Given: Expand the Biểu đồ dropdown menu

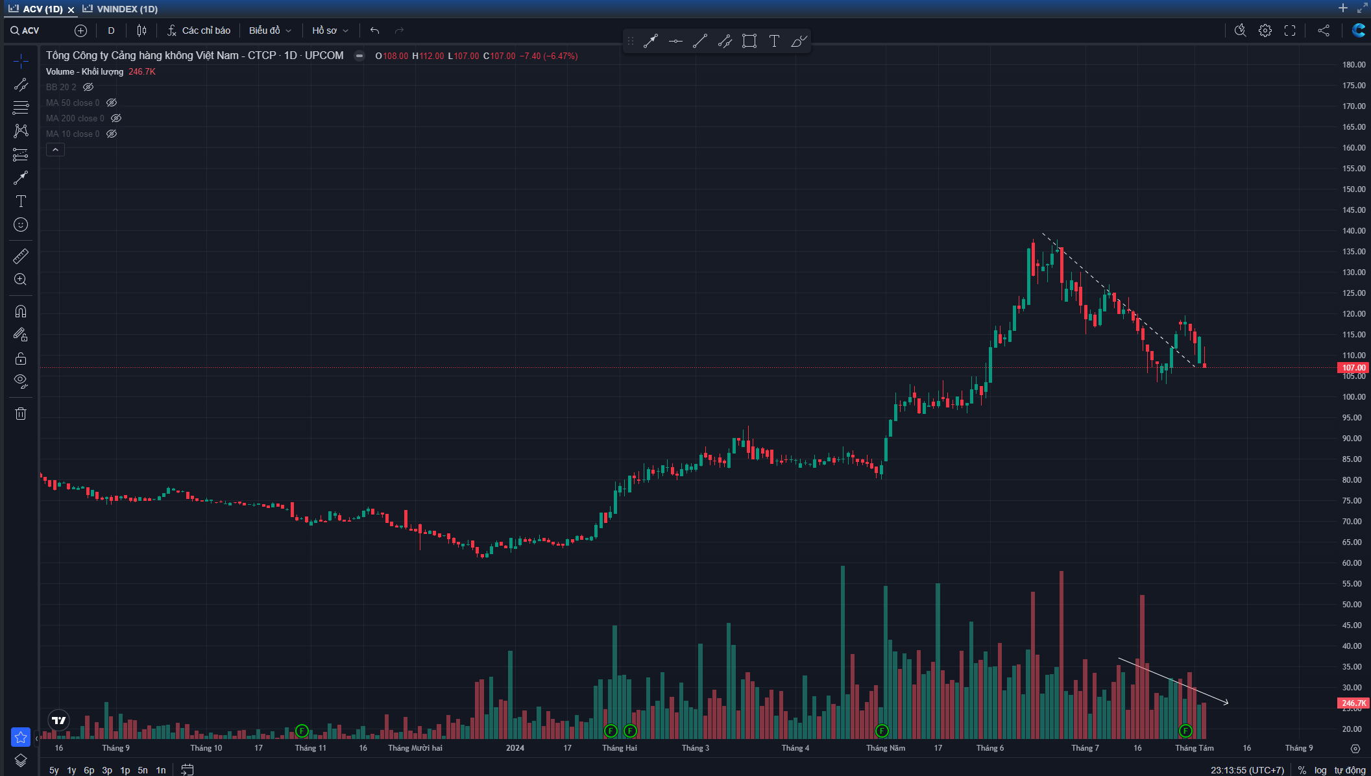Looking at the screenshot, I should [x=270, y=30].
